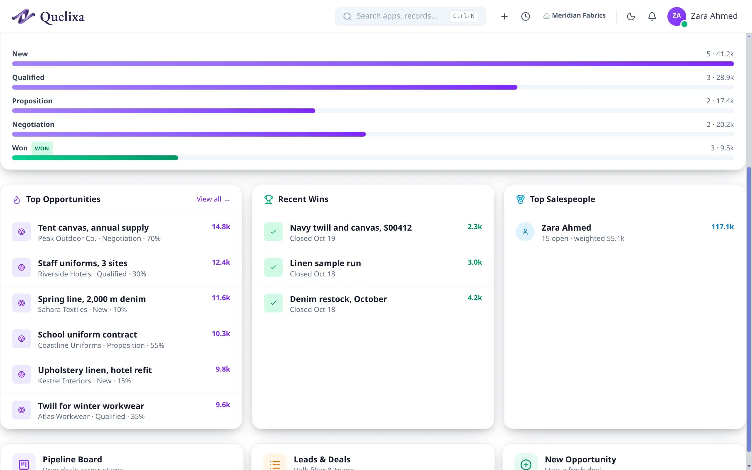Click the 'Closed Oct 19' text
752x470 pixels.
pyautogui.click(x=312, y=239)
